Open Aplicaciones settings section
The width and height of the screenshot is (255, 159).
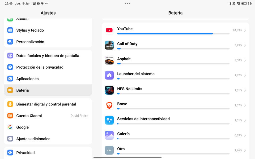click(48, 79)
